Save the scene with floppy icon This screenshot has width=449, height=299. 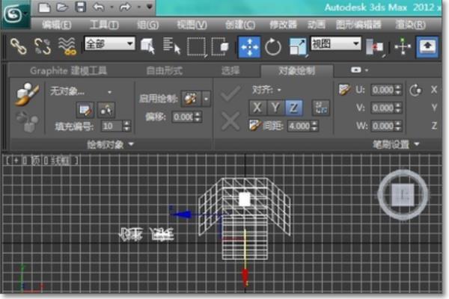(81, 7)
